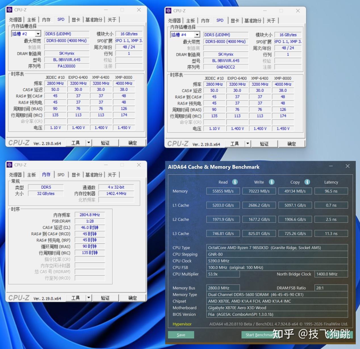This screenshot has height=349, width=360.
Task: Open the 插槽 #2 slot dropdown
Action: tap(38, 34)
